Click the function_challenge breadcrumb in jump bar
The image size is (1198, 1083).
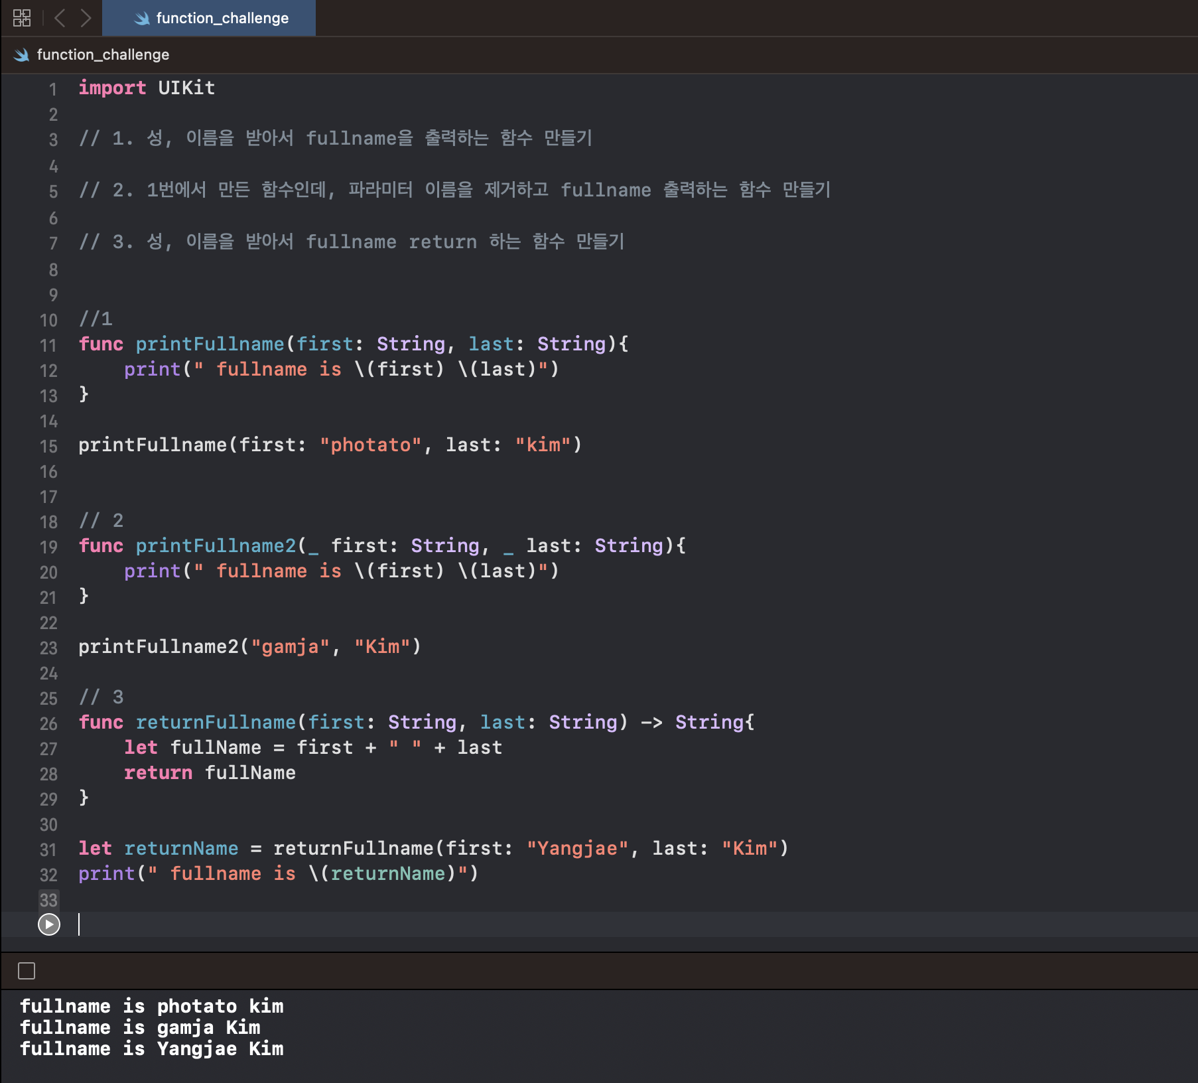(x=103, y=54)
